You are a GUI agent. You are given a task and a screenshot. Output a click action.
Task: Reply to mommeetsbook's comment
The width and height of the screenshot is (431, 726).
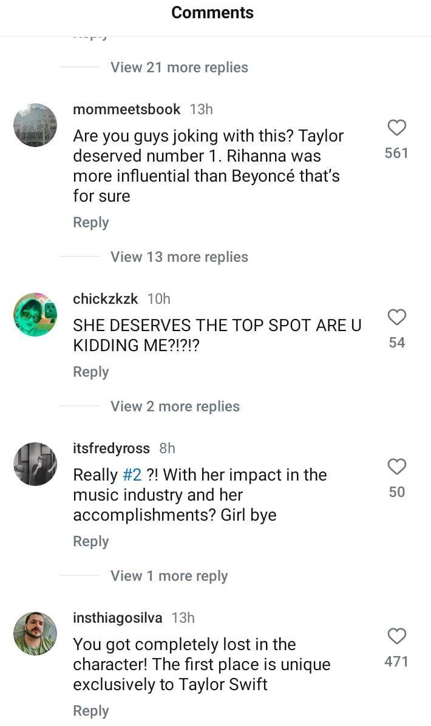pos(91,222)
